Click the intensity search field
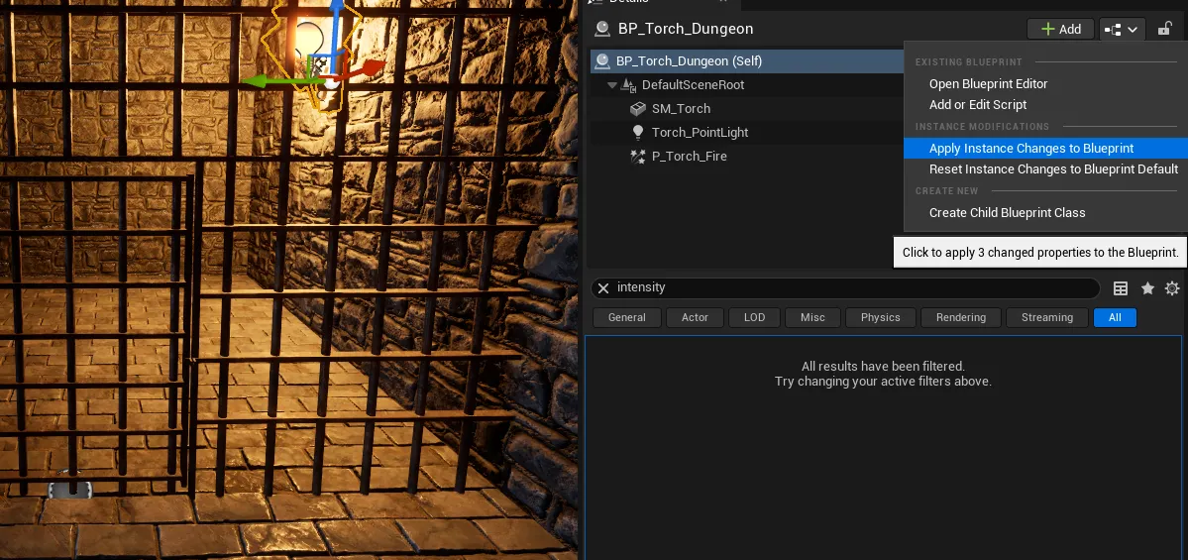The height and width of the screenshot is (560, 1188). click(x=845, y=288)
